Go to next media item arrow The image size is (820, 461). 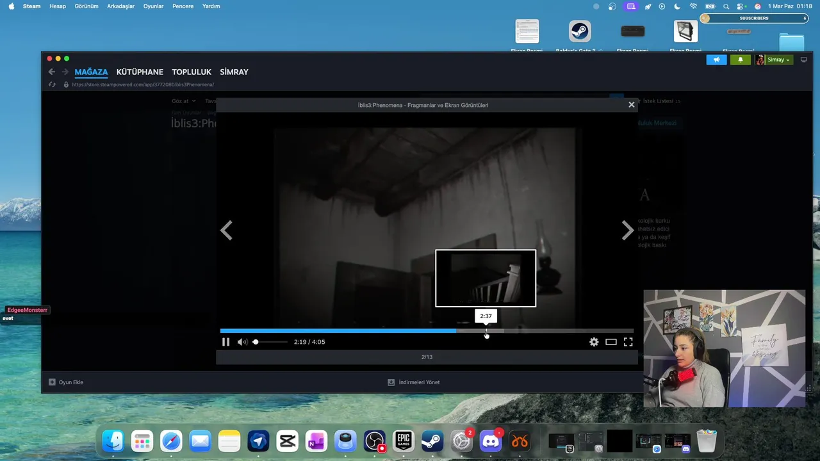pyautogui.click(x=627, y=230)
